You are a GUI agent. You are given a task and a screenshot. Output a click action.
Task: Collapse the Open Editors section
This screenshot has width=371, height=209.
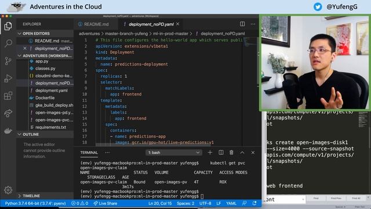click(45, 34)
